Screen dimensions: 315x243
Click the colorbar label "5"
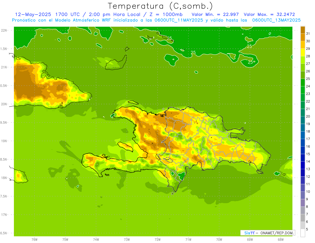(x=307, y=229)
